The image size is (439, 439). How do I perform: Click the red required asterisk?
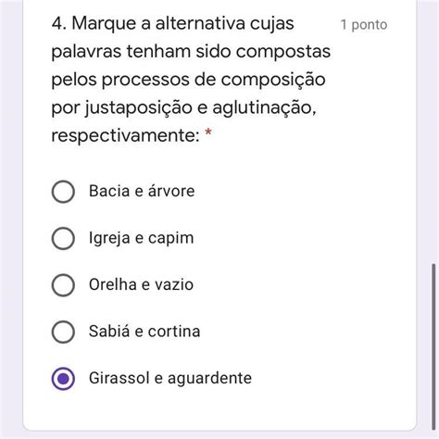(x=208, y=132)
